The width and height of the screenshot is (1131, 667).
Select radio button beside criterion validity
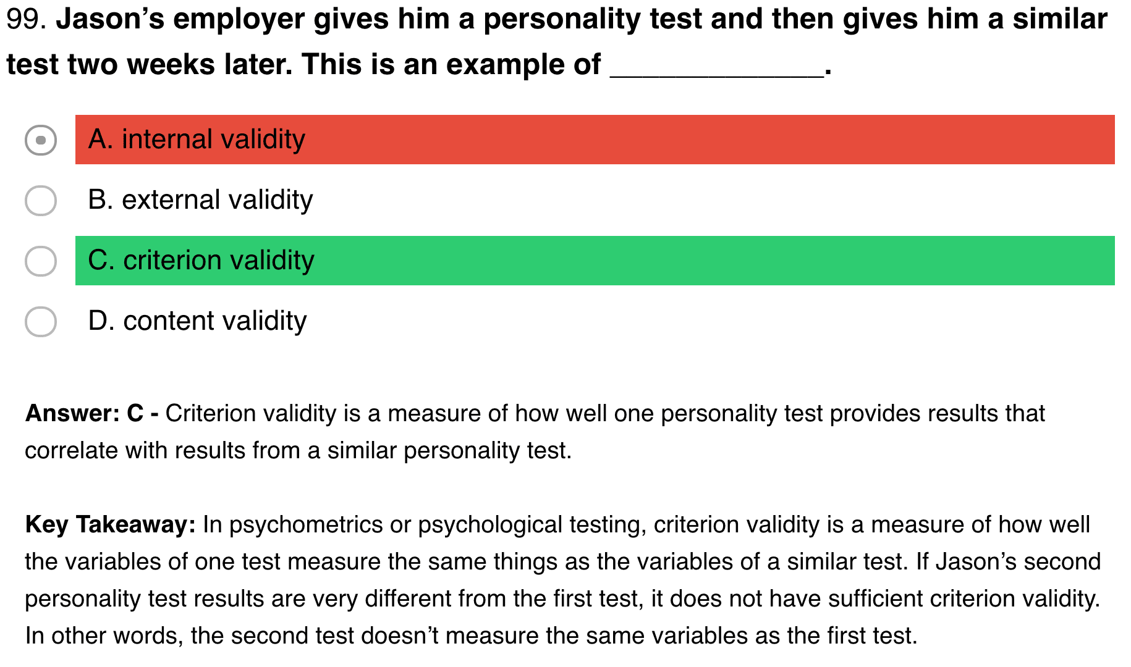41,261
